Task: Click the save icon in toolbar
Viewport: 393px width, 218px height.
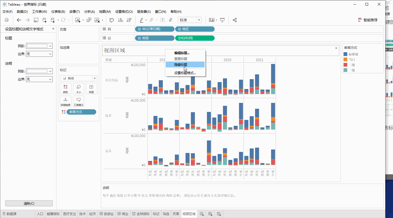Action: coord(36,20)
